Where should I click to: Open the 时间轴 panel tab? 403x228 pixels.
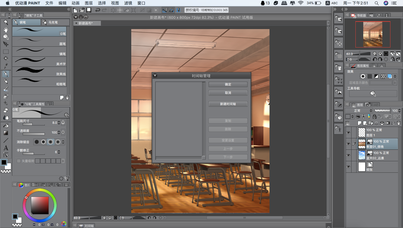click(x=86, y=226)
